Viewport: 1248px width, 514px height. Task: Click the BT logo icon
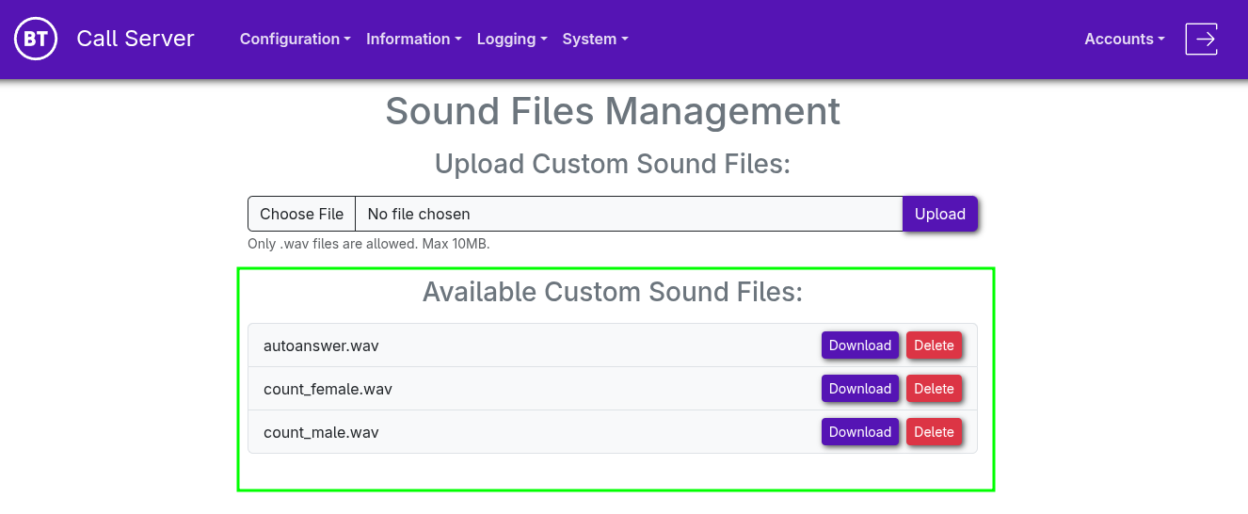[36, 39]
